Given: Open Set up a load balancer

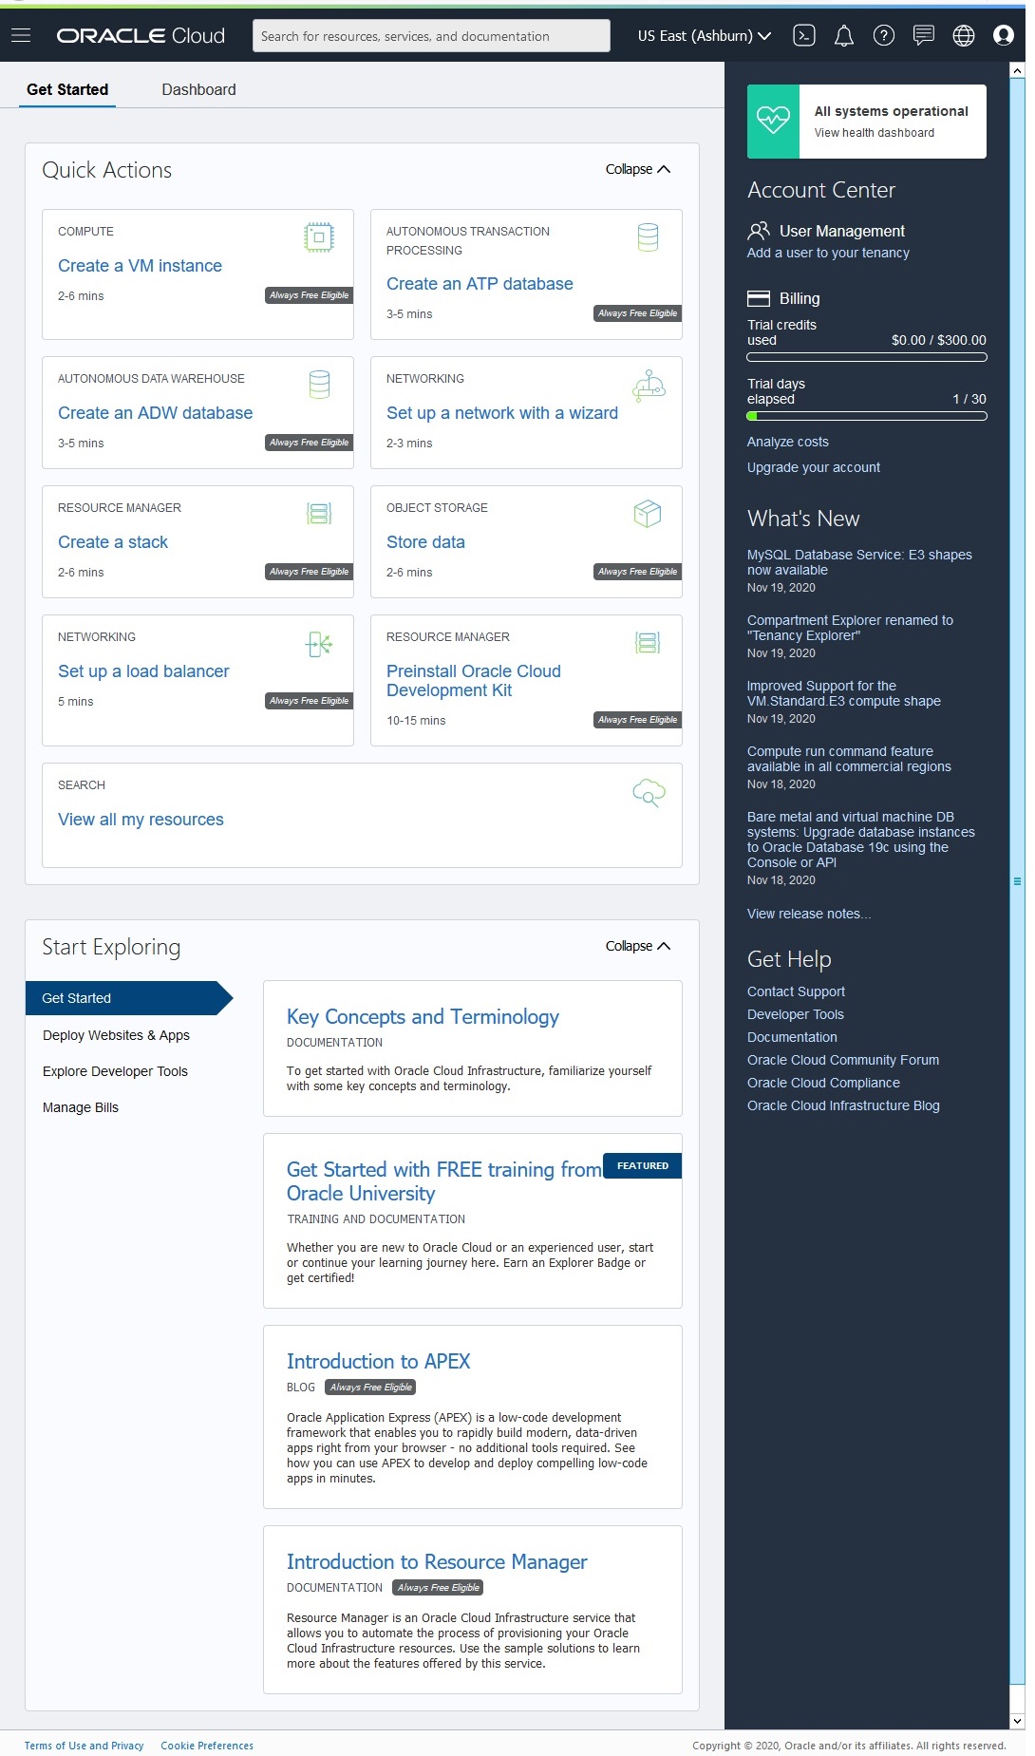Looking at the screenshot, I should click(143, 671).
